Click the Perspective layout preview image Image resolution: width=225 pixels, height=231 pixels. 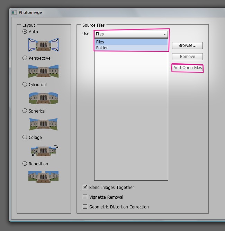[44, 71]
